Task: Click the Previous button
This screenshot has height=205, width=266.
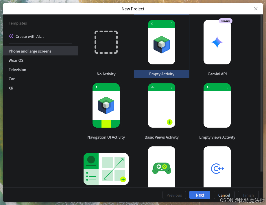Action: pos(174,195)
